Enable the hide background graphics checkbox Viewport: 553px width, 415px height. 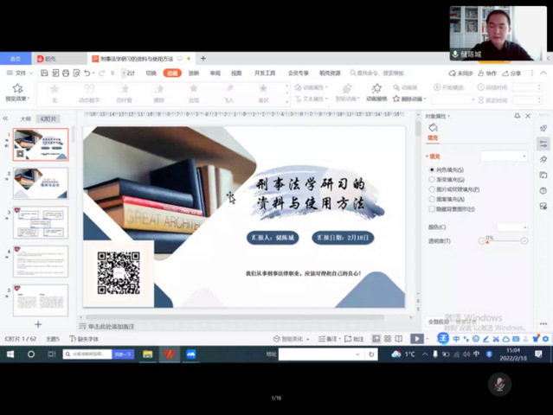click(x=433, y=208)
